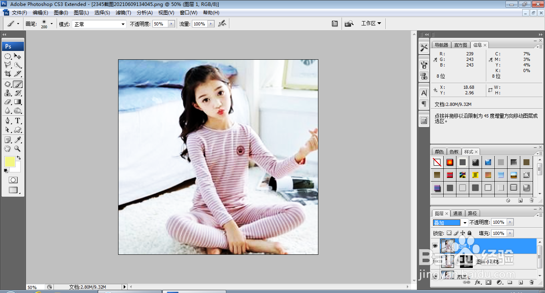Toggle Quick Mask mode

(13, 180)
